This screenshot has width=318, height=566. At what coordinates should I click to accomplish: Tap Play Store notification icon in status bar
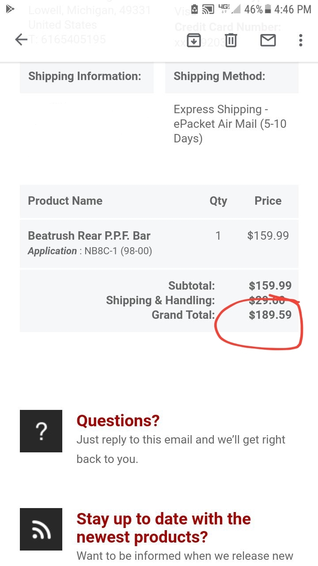pos(10,9)
